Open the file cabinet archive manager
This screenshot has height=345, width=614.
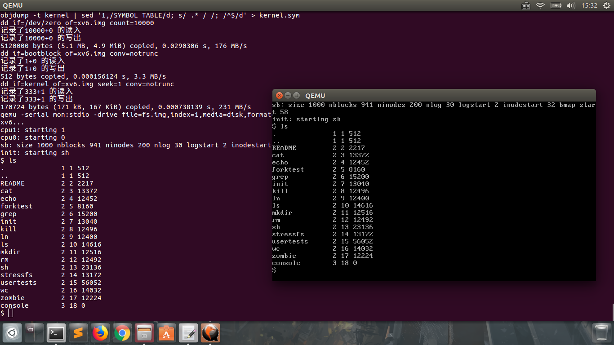coord(144,333)
